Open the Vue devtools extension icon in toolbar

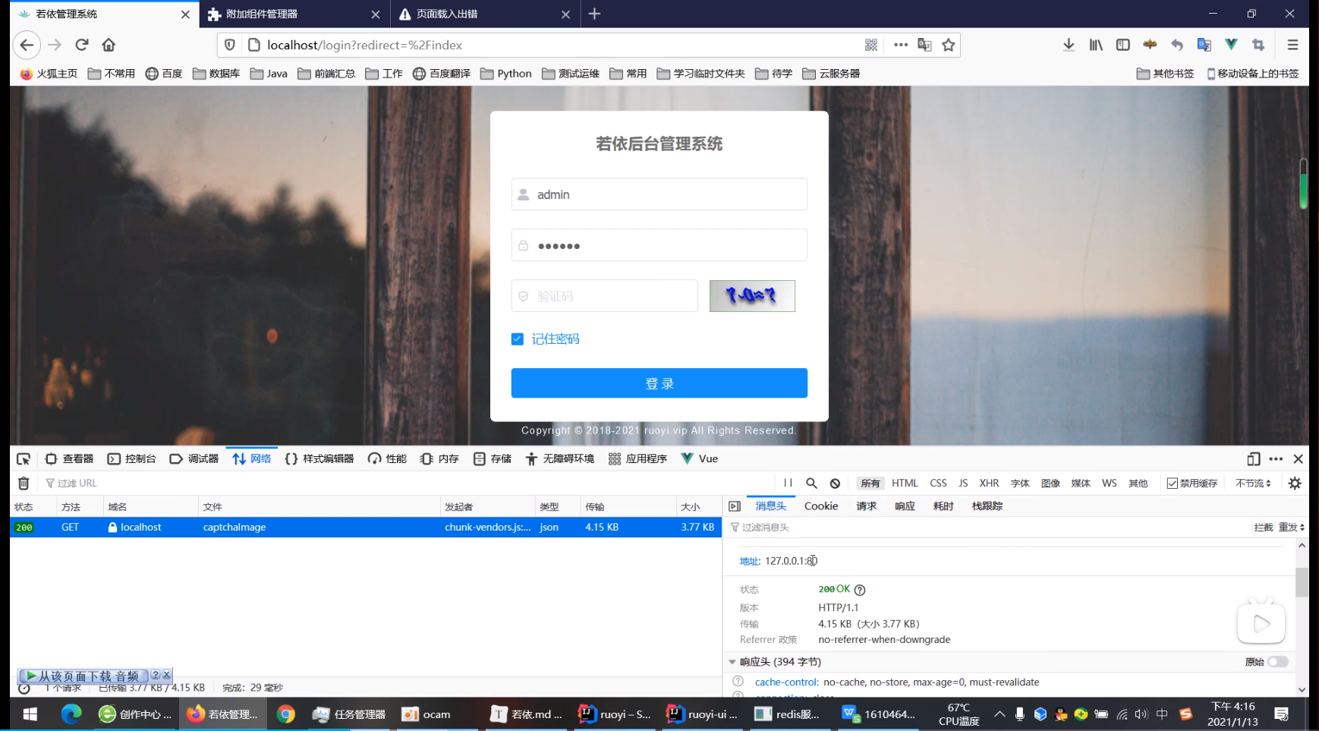pos(1231,45)
